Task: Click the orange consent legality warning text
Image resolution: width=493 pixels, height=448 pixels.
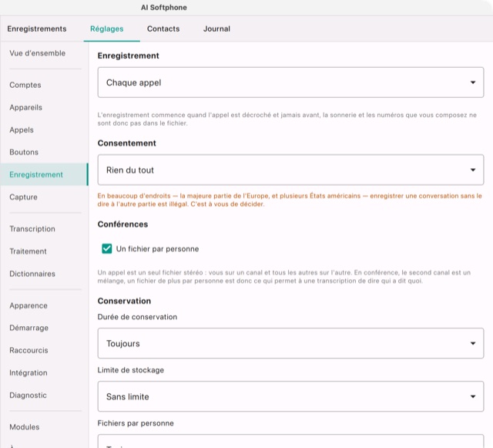Action: click(290, 200)
